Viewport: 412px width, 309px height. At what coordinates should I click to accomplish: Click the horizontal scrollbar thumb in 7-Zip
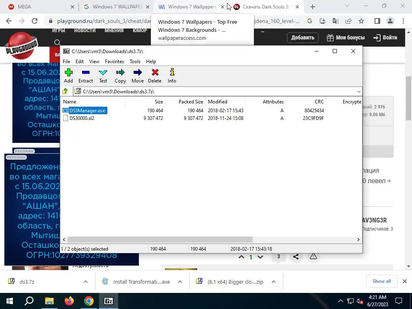(160, 240)
